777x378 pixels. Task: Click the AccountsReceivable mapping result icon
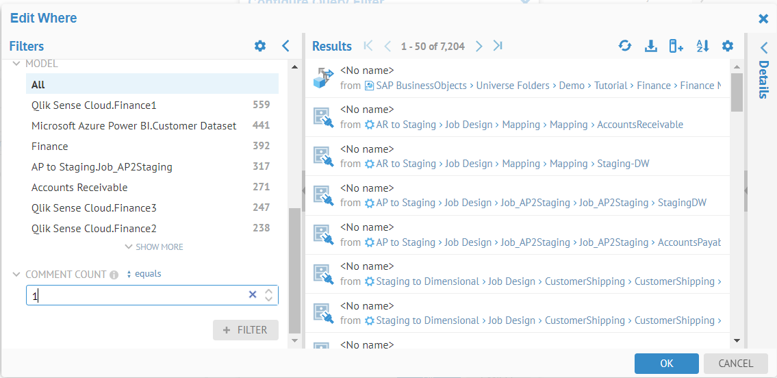click(x=323, y=117)
